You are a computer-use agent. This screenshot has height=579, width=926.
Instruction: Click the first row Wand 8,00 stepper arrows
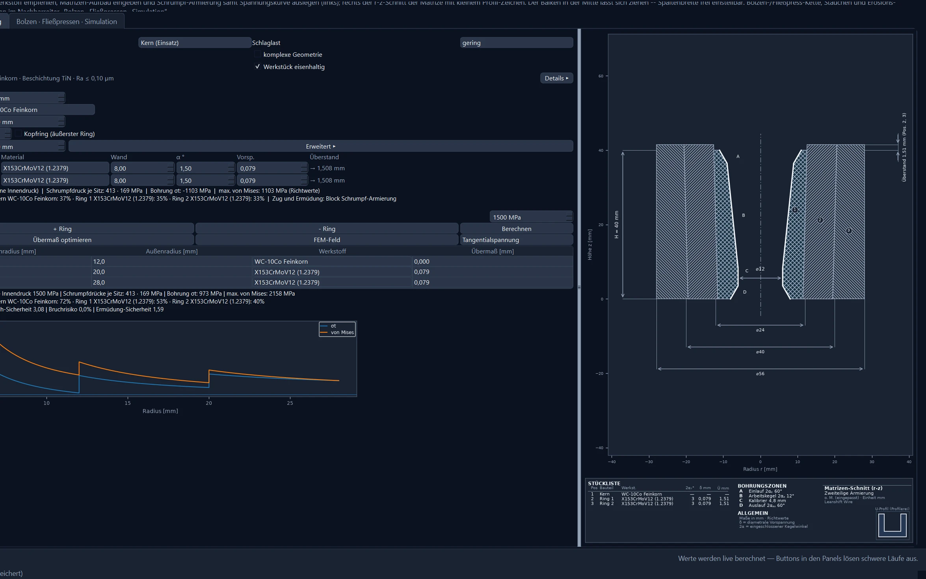tap(171, 168)
